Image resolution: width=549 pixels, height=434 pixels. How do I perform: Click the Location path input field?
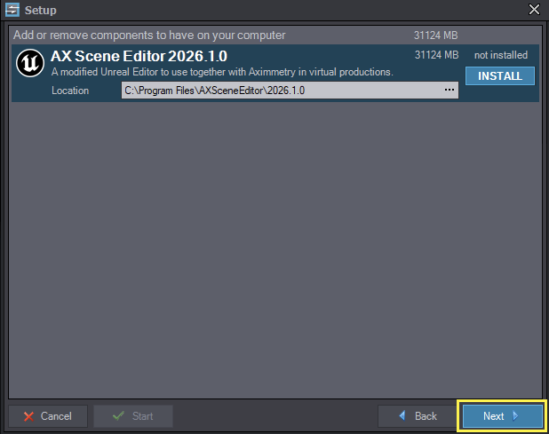[290, 91]
